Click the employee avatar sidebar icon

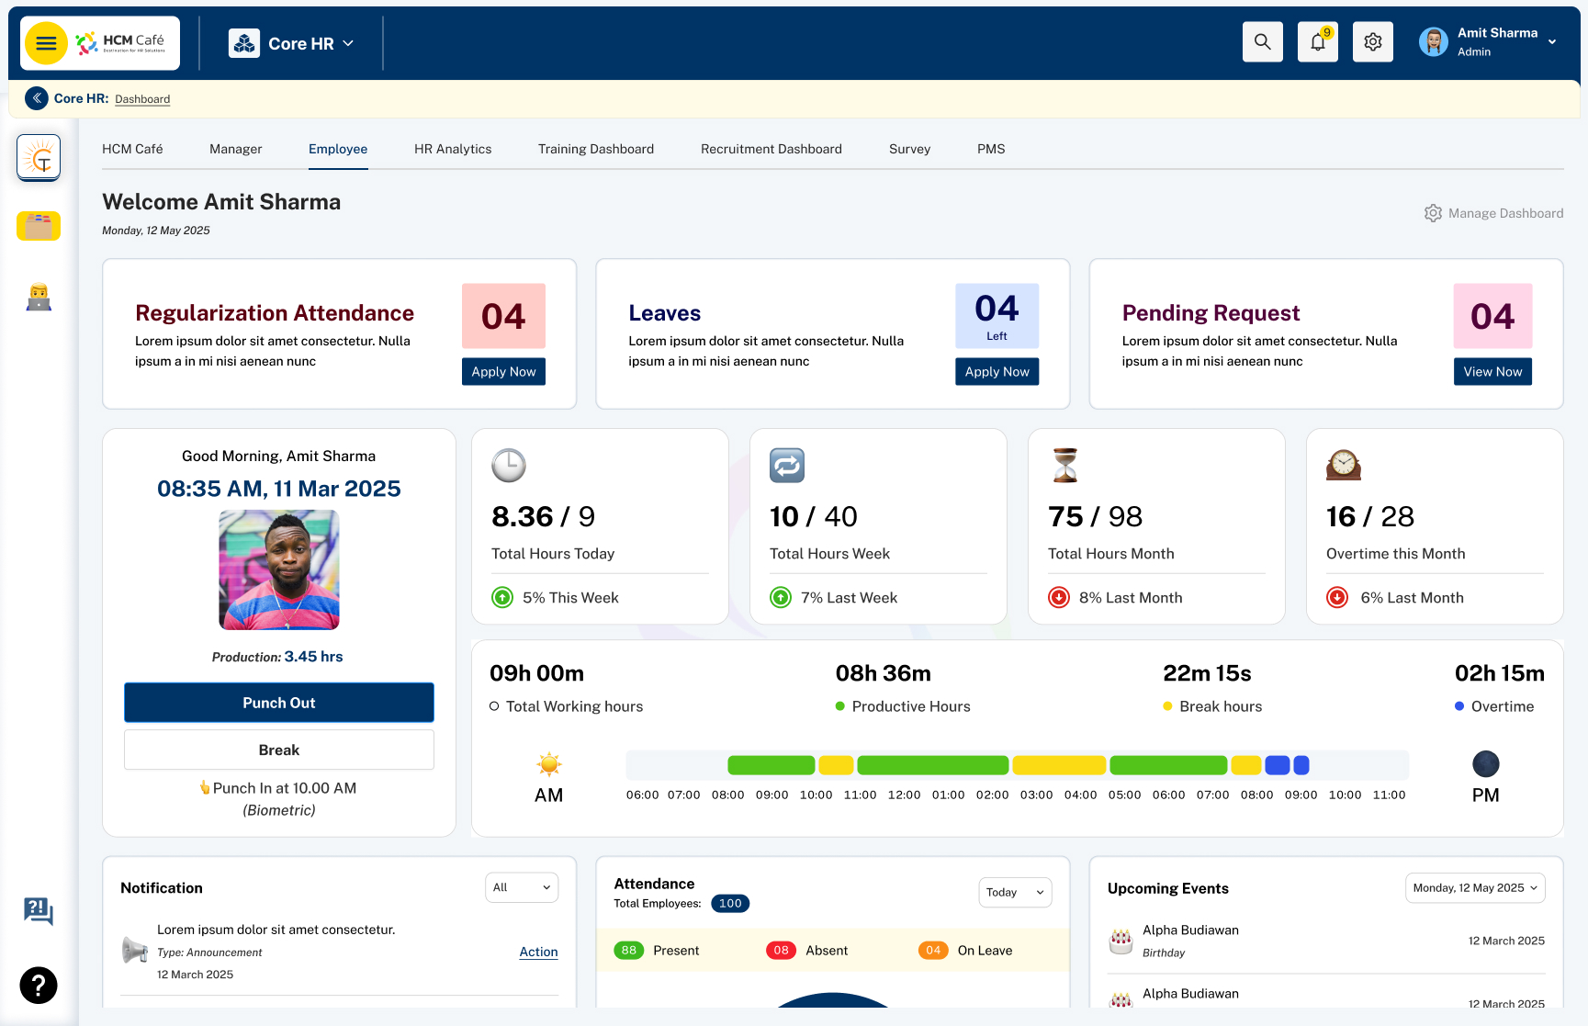pos(39,298)
